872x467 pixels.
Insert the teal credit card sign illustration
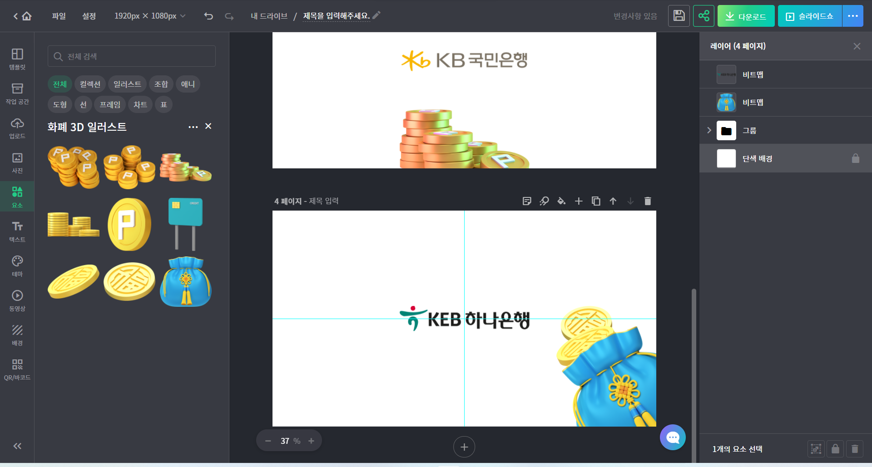point(185,224)
